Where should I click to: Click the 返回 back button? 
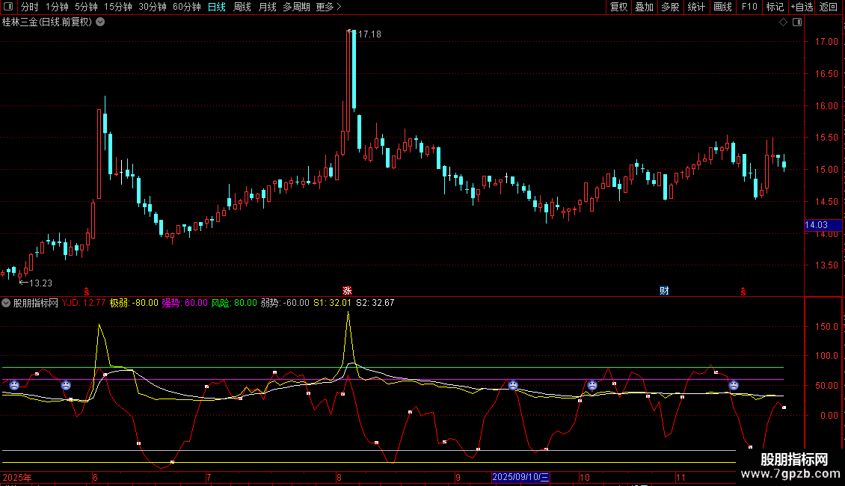(829, 7)
